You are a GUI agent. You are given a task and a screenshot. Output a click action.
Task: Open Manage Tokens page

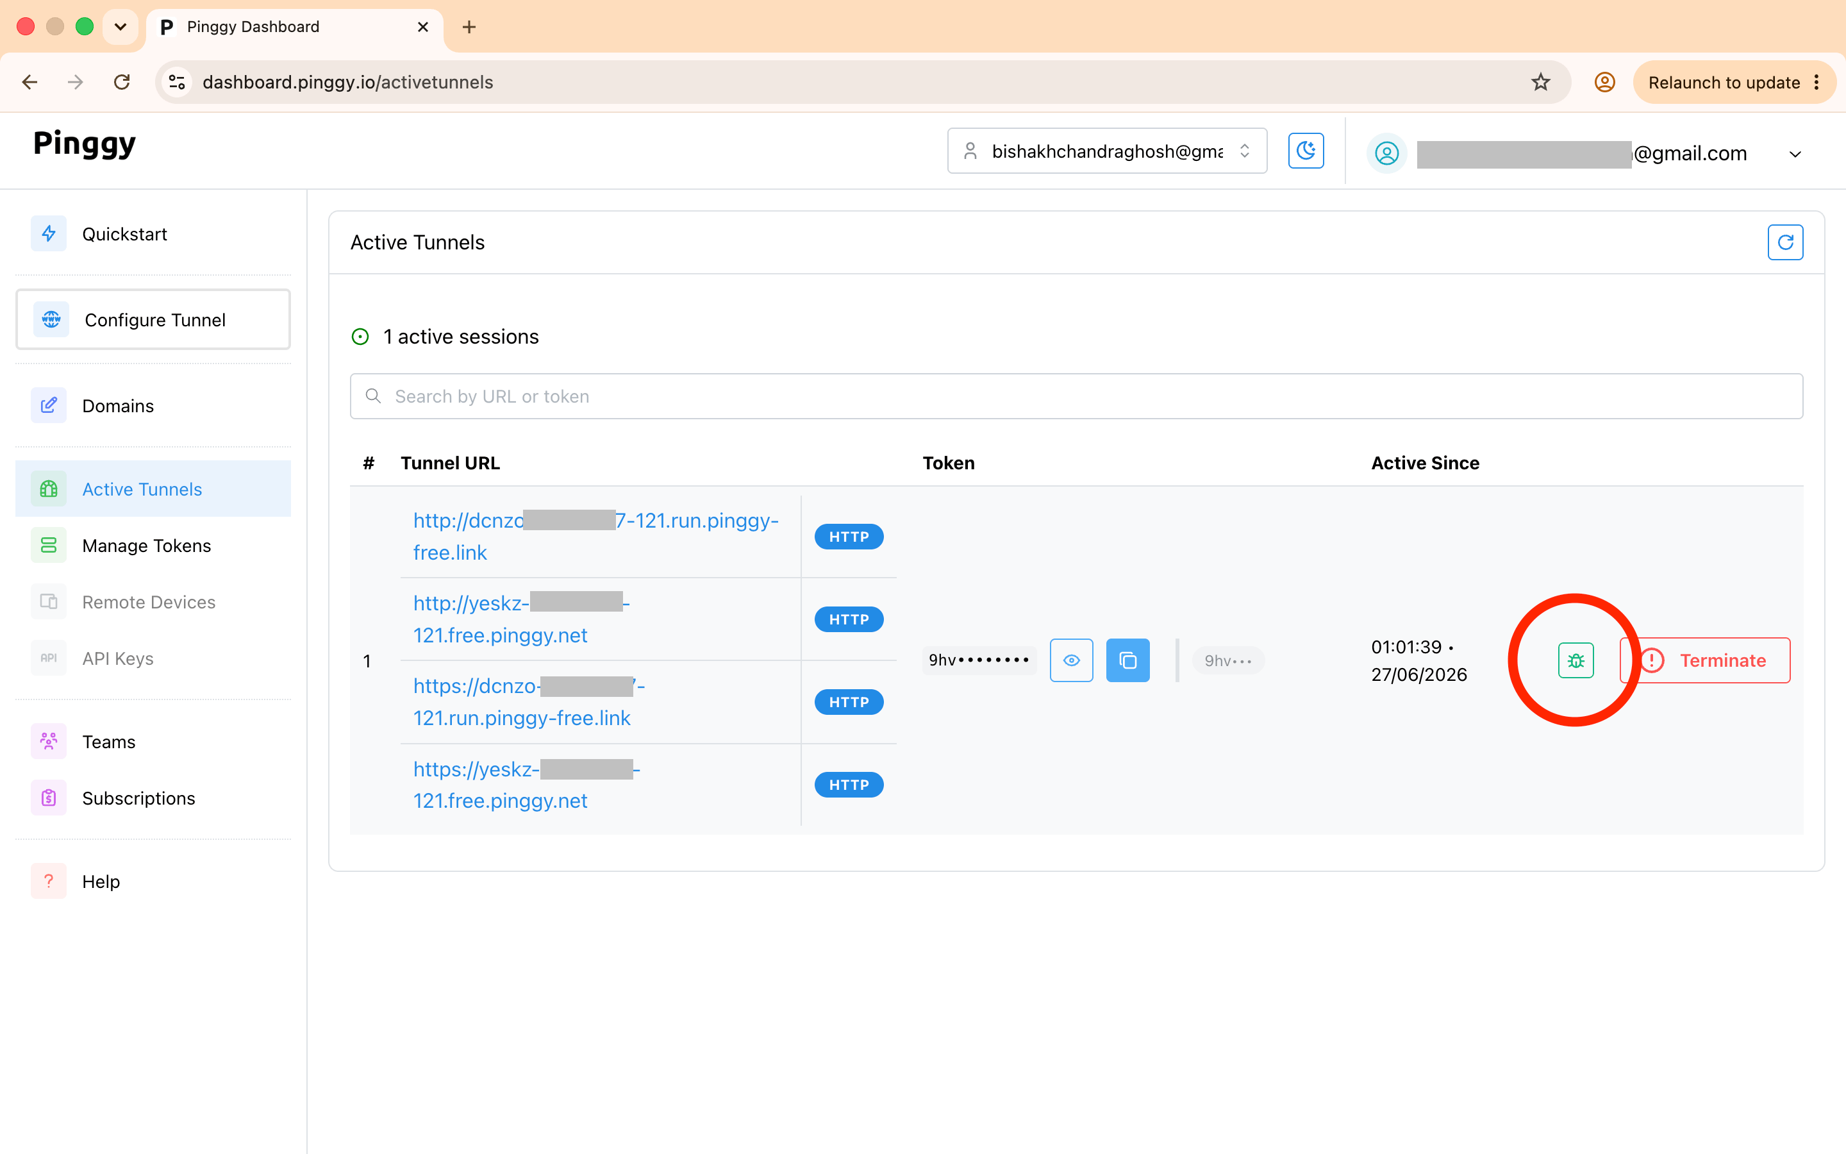[x=153, y=546]
